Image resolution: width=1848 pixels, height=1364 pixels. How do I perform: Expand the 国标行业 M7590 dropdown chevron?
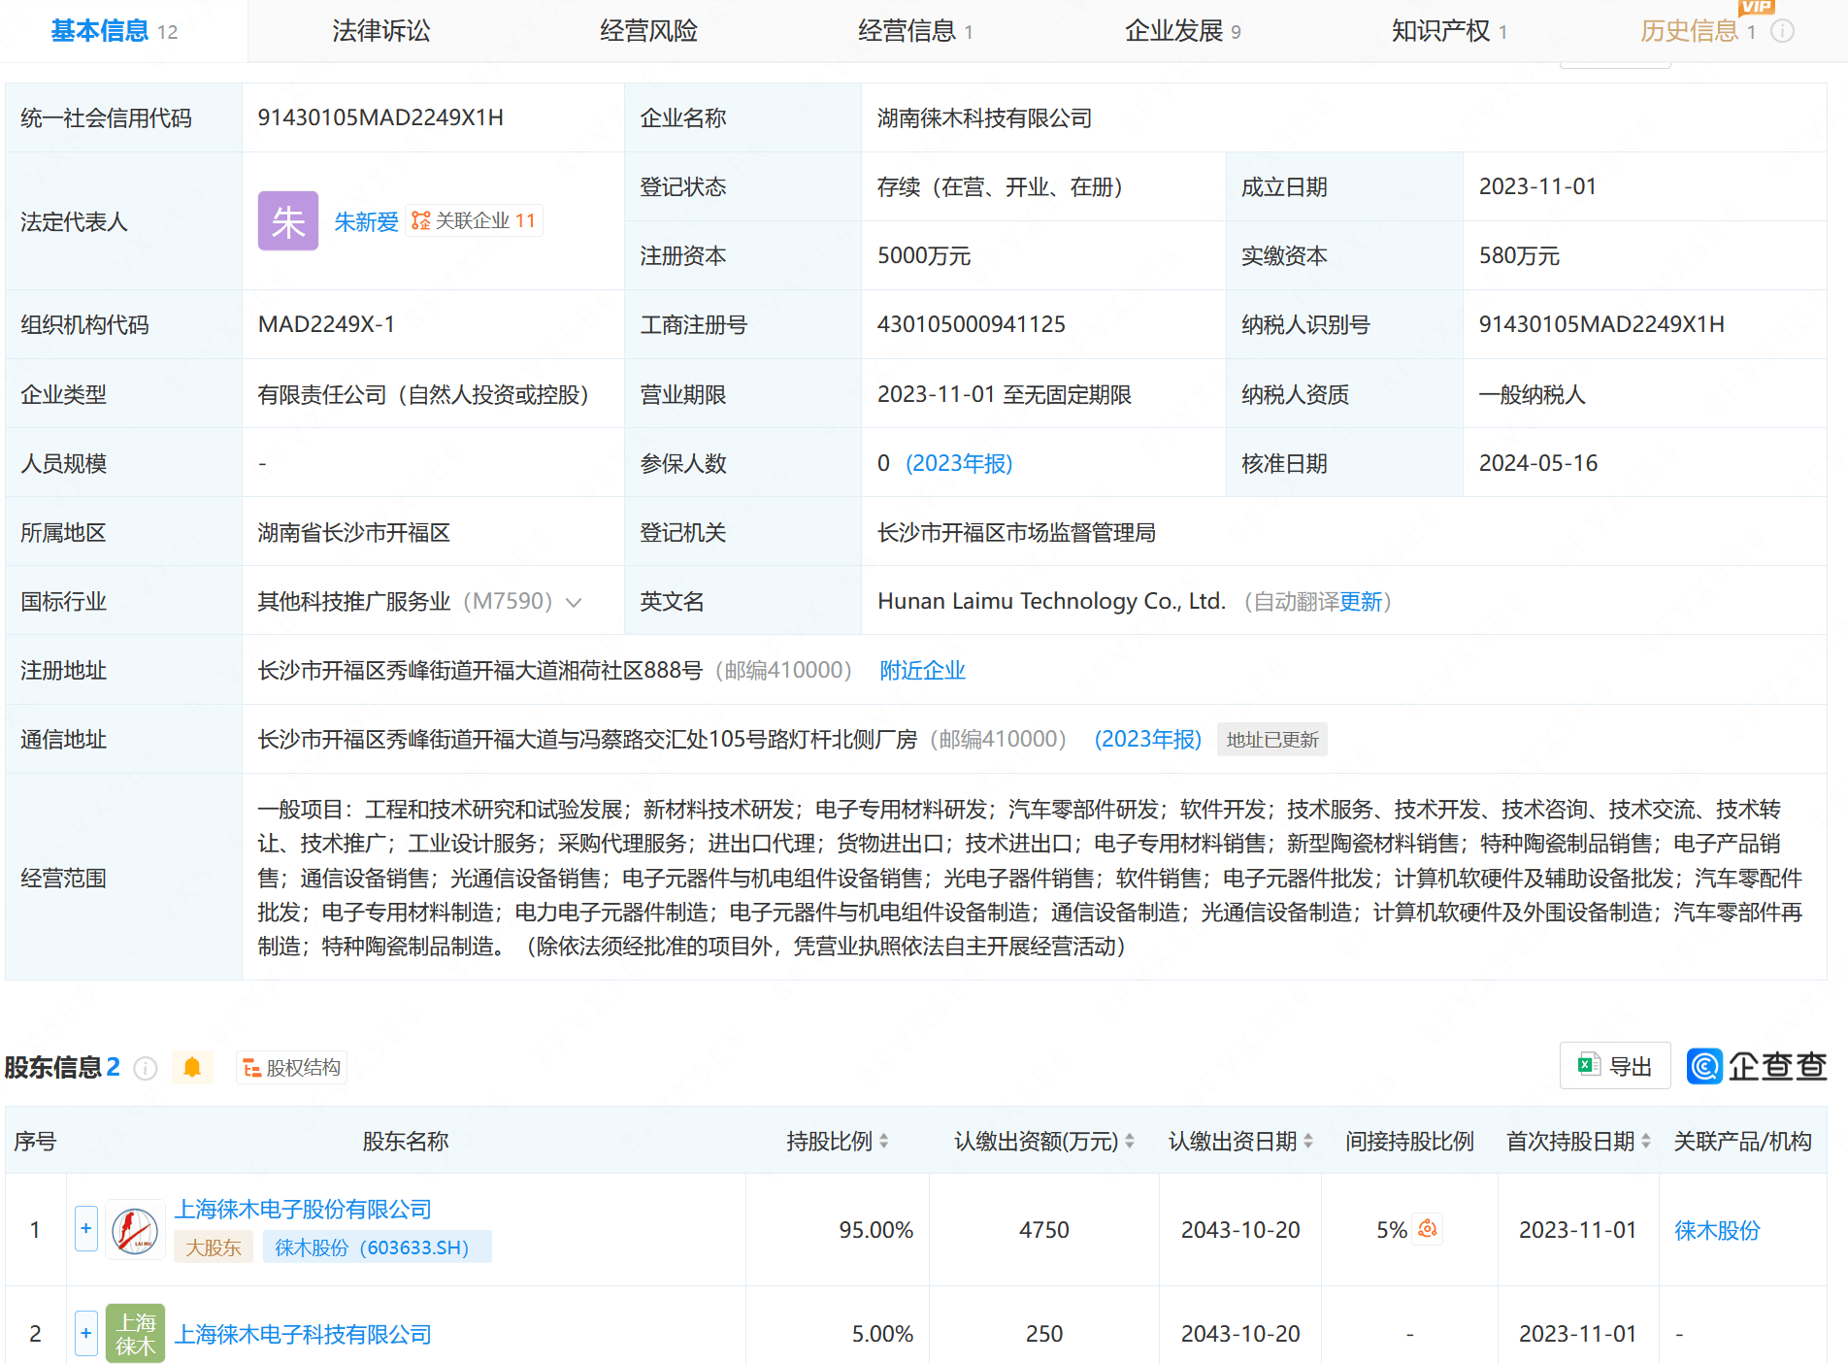click(574, 602)
